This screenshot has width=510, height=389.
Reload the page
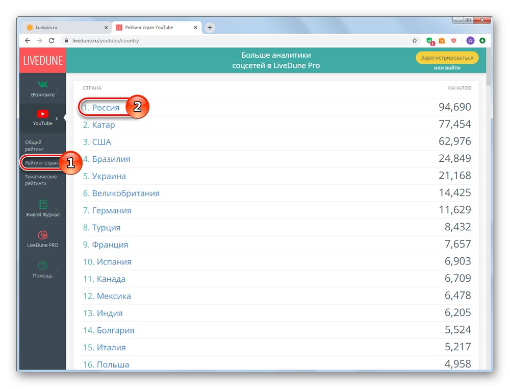[52, 41]
